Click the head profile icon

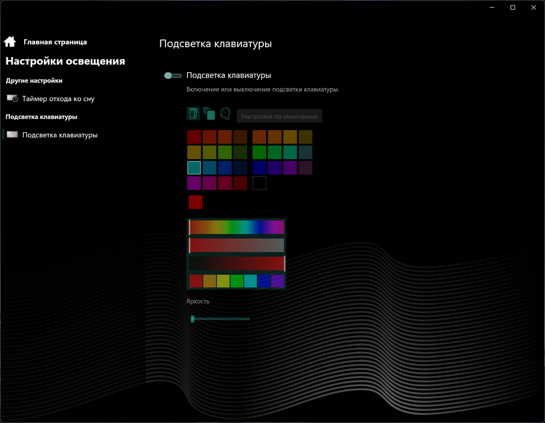click(x=225, y=113)
